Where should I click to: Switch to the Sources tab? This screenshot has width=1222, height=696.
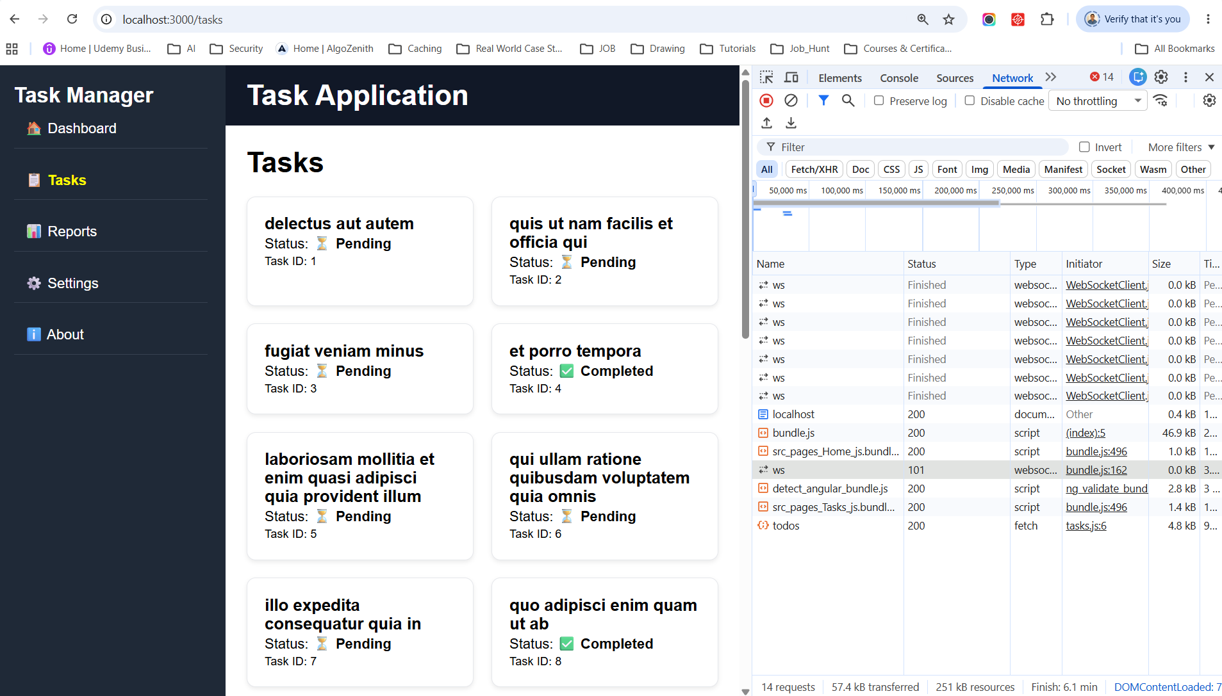955,78
